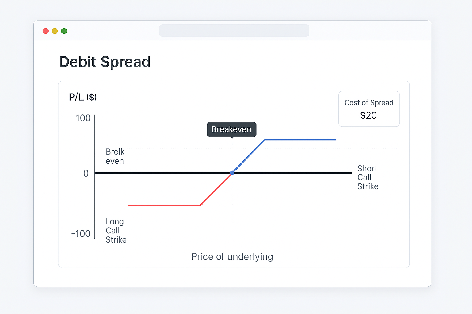
Task: Click the $20 spread cost value
Action: (368, 115)
